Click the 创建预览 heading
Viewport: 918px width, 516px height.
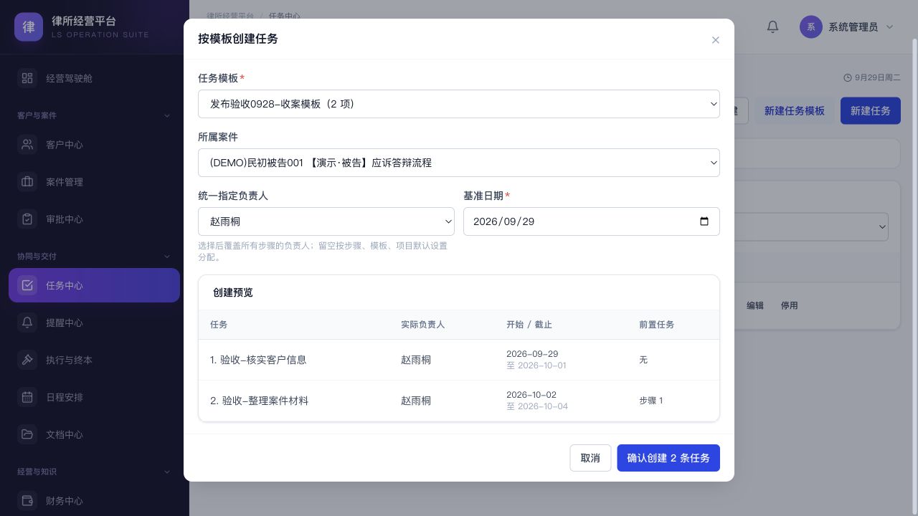pos(233,292)
